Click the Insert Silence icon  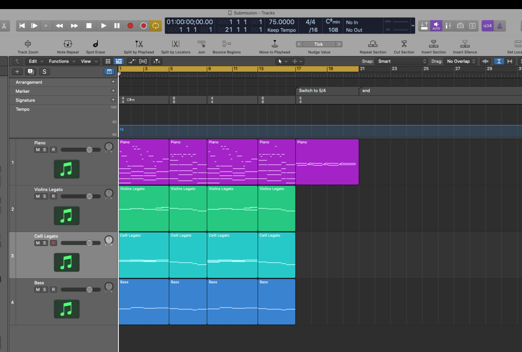[x=465, y=44]
